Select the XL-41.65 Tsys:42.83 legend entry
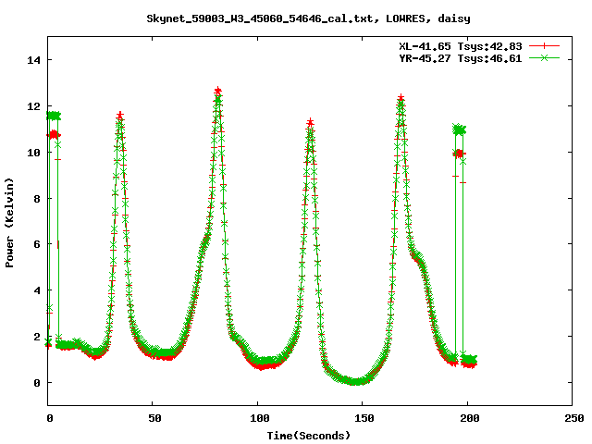This screenshot has height=444, width=592. pyautogui.click(x=461, y=46)
